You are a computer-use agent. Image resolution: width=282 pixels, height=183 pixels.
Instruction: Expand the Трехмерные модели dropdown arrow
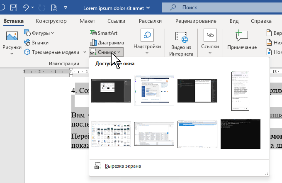tap(85, 52)
